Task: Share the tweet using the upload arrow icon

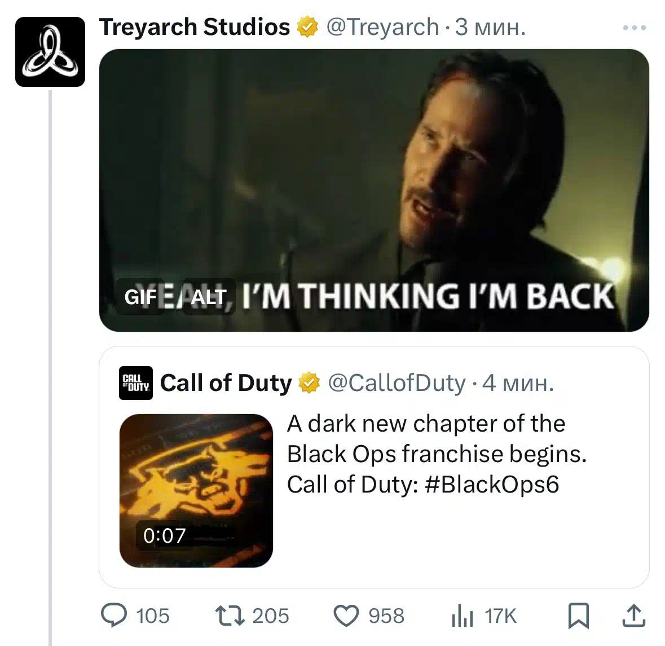Action: (x=633, y=616)
